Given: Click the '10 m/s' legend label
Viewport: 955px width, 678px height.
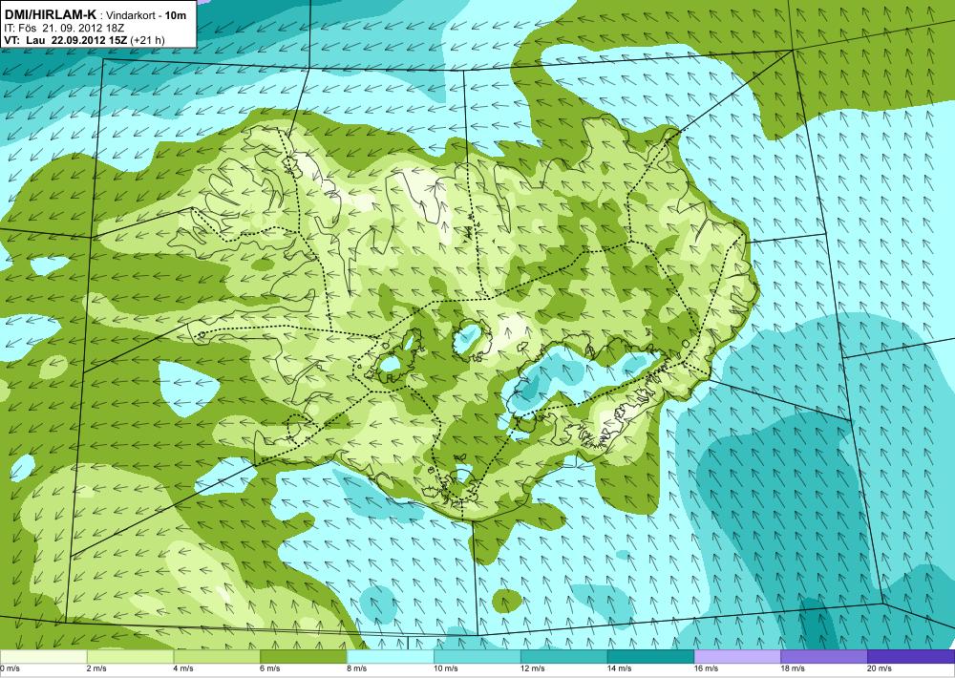Looking at the screenshot, I should [x=446, y=668].
